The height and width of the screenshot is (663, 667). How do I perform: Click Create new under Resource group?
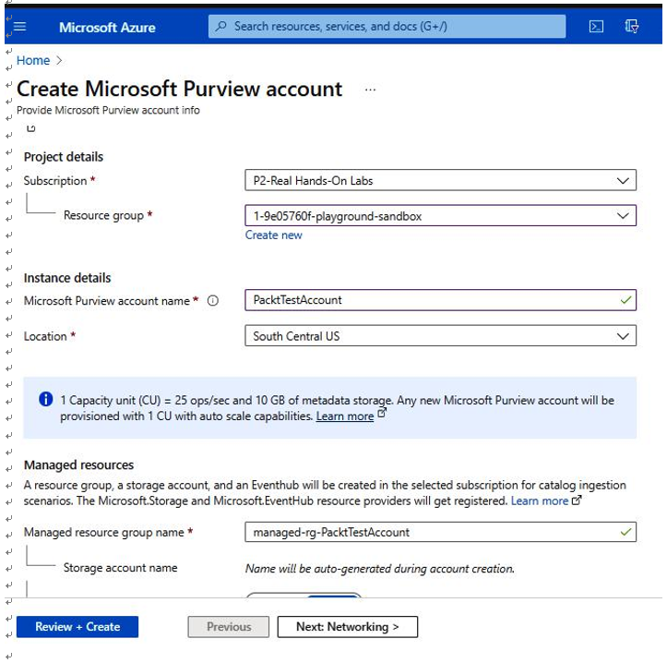click(273, 235)
